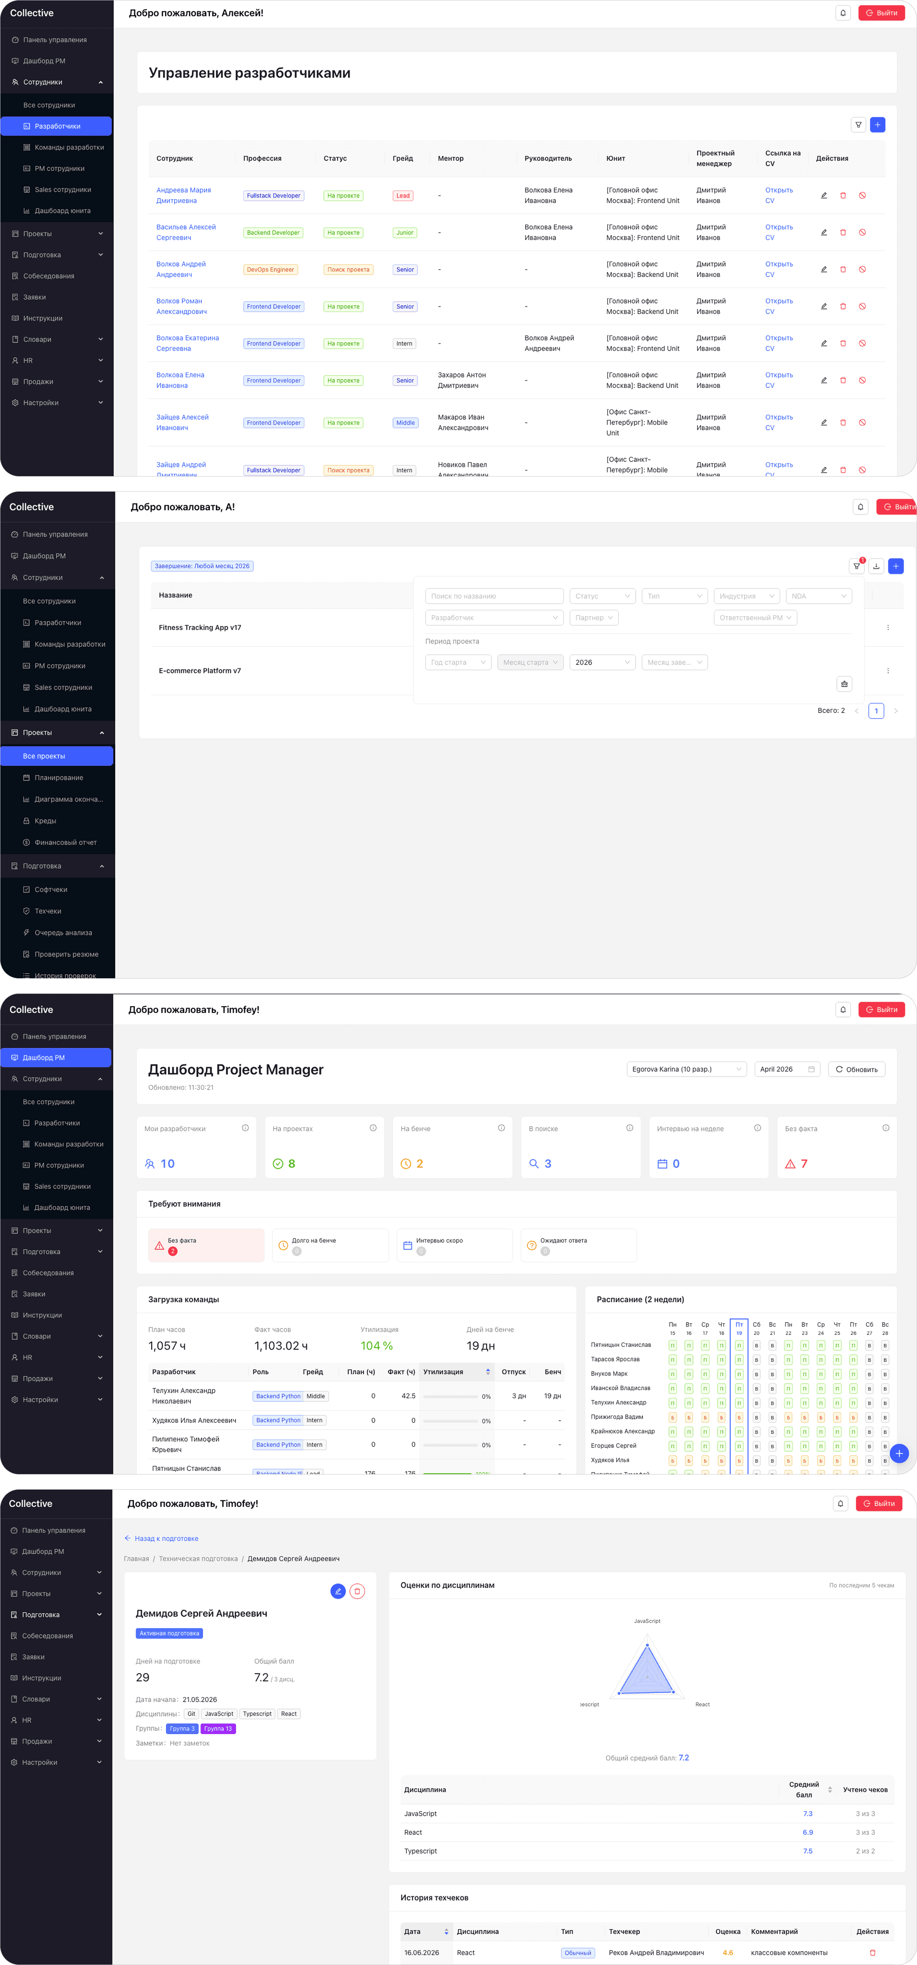Change the 2026 completion year dropdown
This screenshot has height=1965, width=917.
(x=602, y=662)
